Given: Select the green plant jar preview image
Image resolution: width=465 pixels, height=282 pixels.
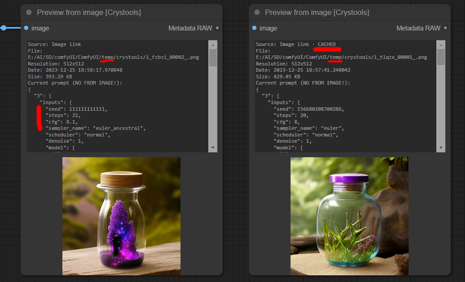Looking at the screenshot, I should click(x=349, y=216).
